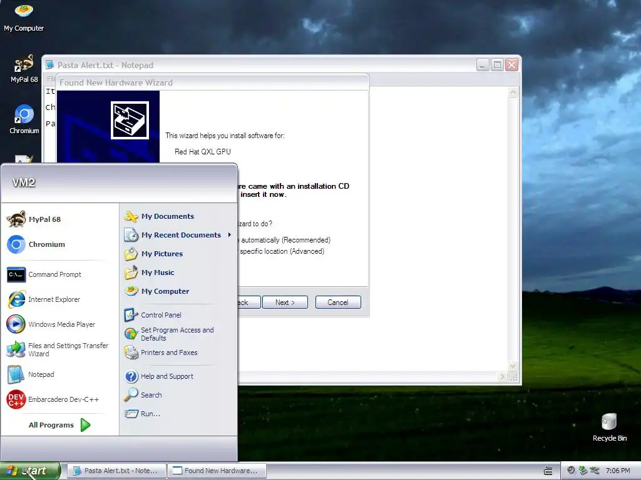Click the keyboard icon in taskbar
This screenshot has height=480, width=641.
[x=548, y=471]
